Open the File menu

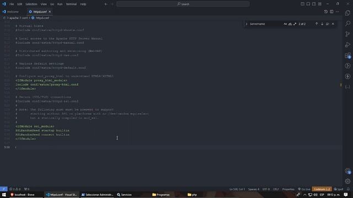pos(12,4)
